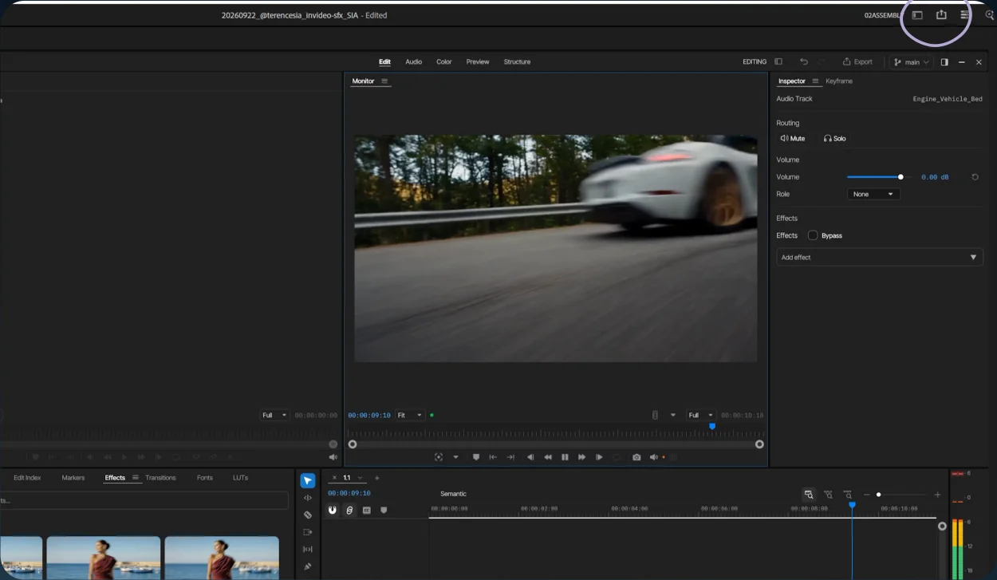Screen dimensions: 997x580
Task: Open the main branch dropdown
Action: (x=912, y=61)
